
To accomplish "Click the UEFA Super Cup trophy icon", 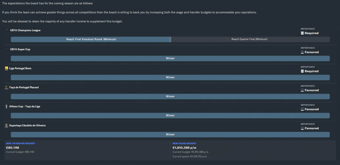I will point(7,49).
